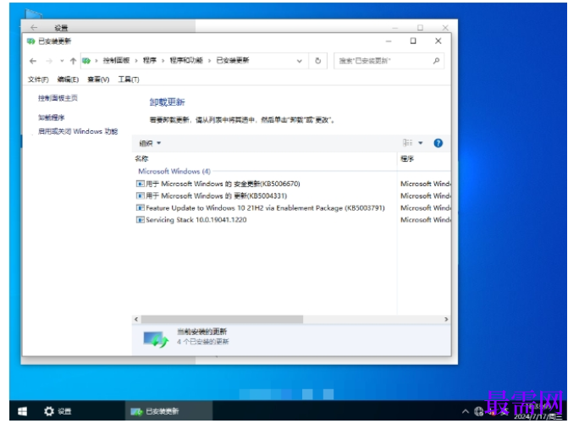Open recent locations dropdown arrow
Image resolution: width=579 pixels, height=429 pixels.
point(62,61)
